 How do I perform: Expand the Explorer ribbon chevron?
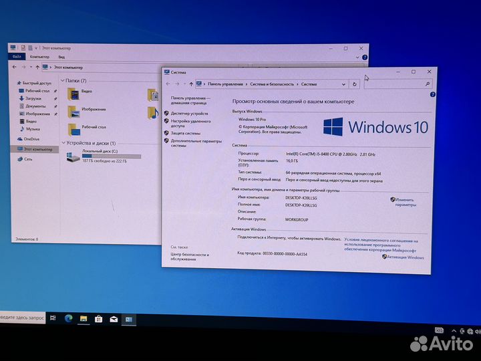(357, 57)
